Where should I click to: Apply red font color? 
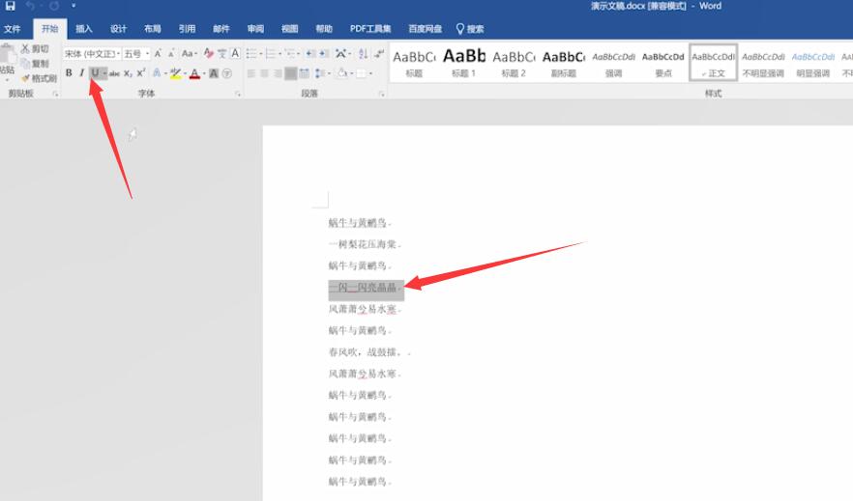point(194,73)
